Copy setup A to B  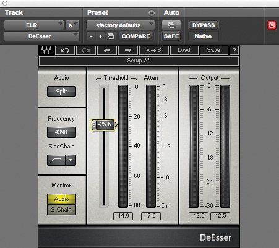pyautogui.click(x=154, y=50)
